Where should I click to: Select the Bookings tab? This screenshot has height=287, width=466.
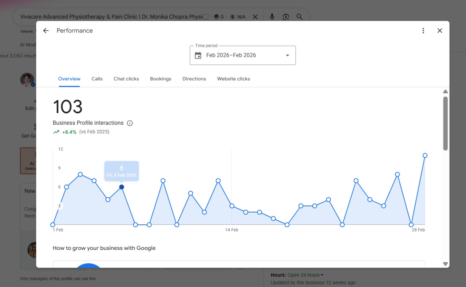(x=161, y=79)
